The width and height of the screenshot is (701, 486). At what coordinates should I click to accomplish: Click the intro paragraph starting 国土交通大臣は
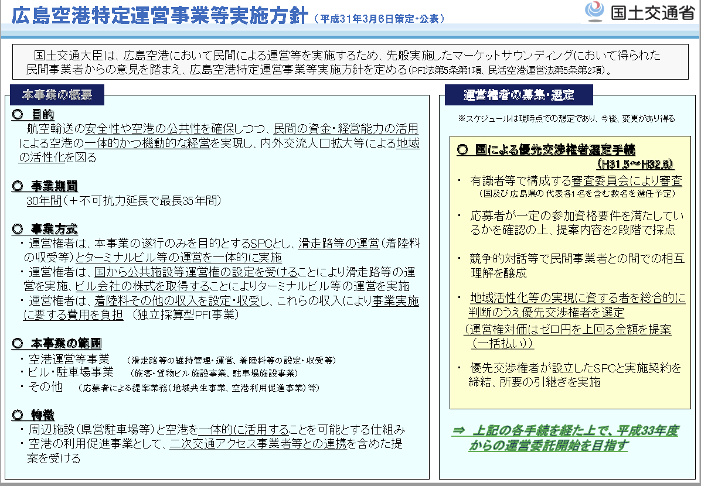(x=343, y=62)
